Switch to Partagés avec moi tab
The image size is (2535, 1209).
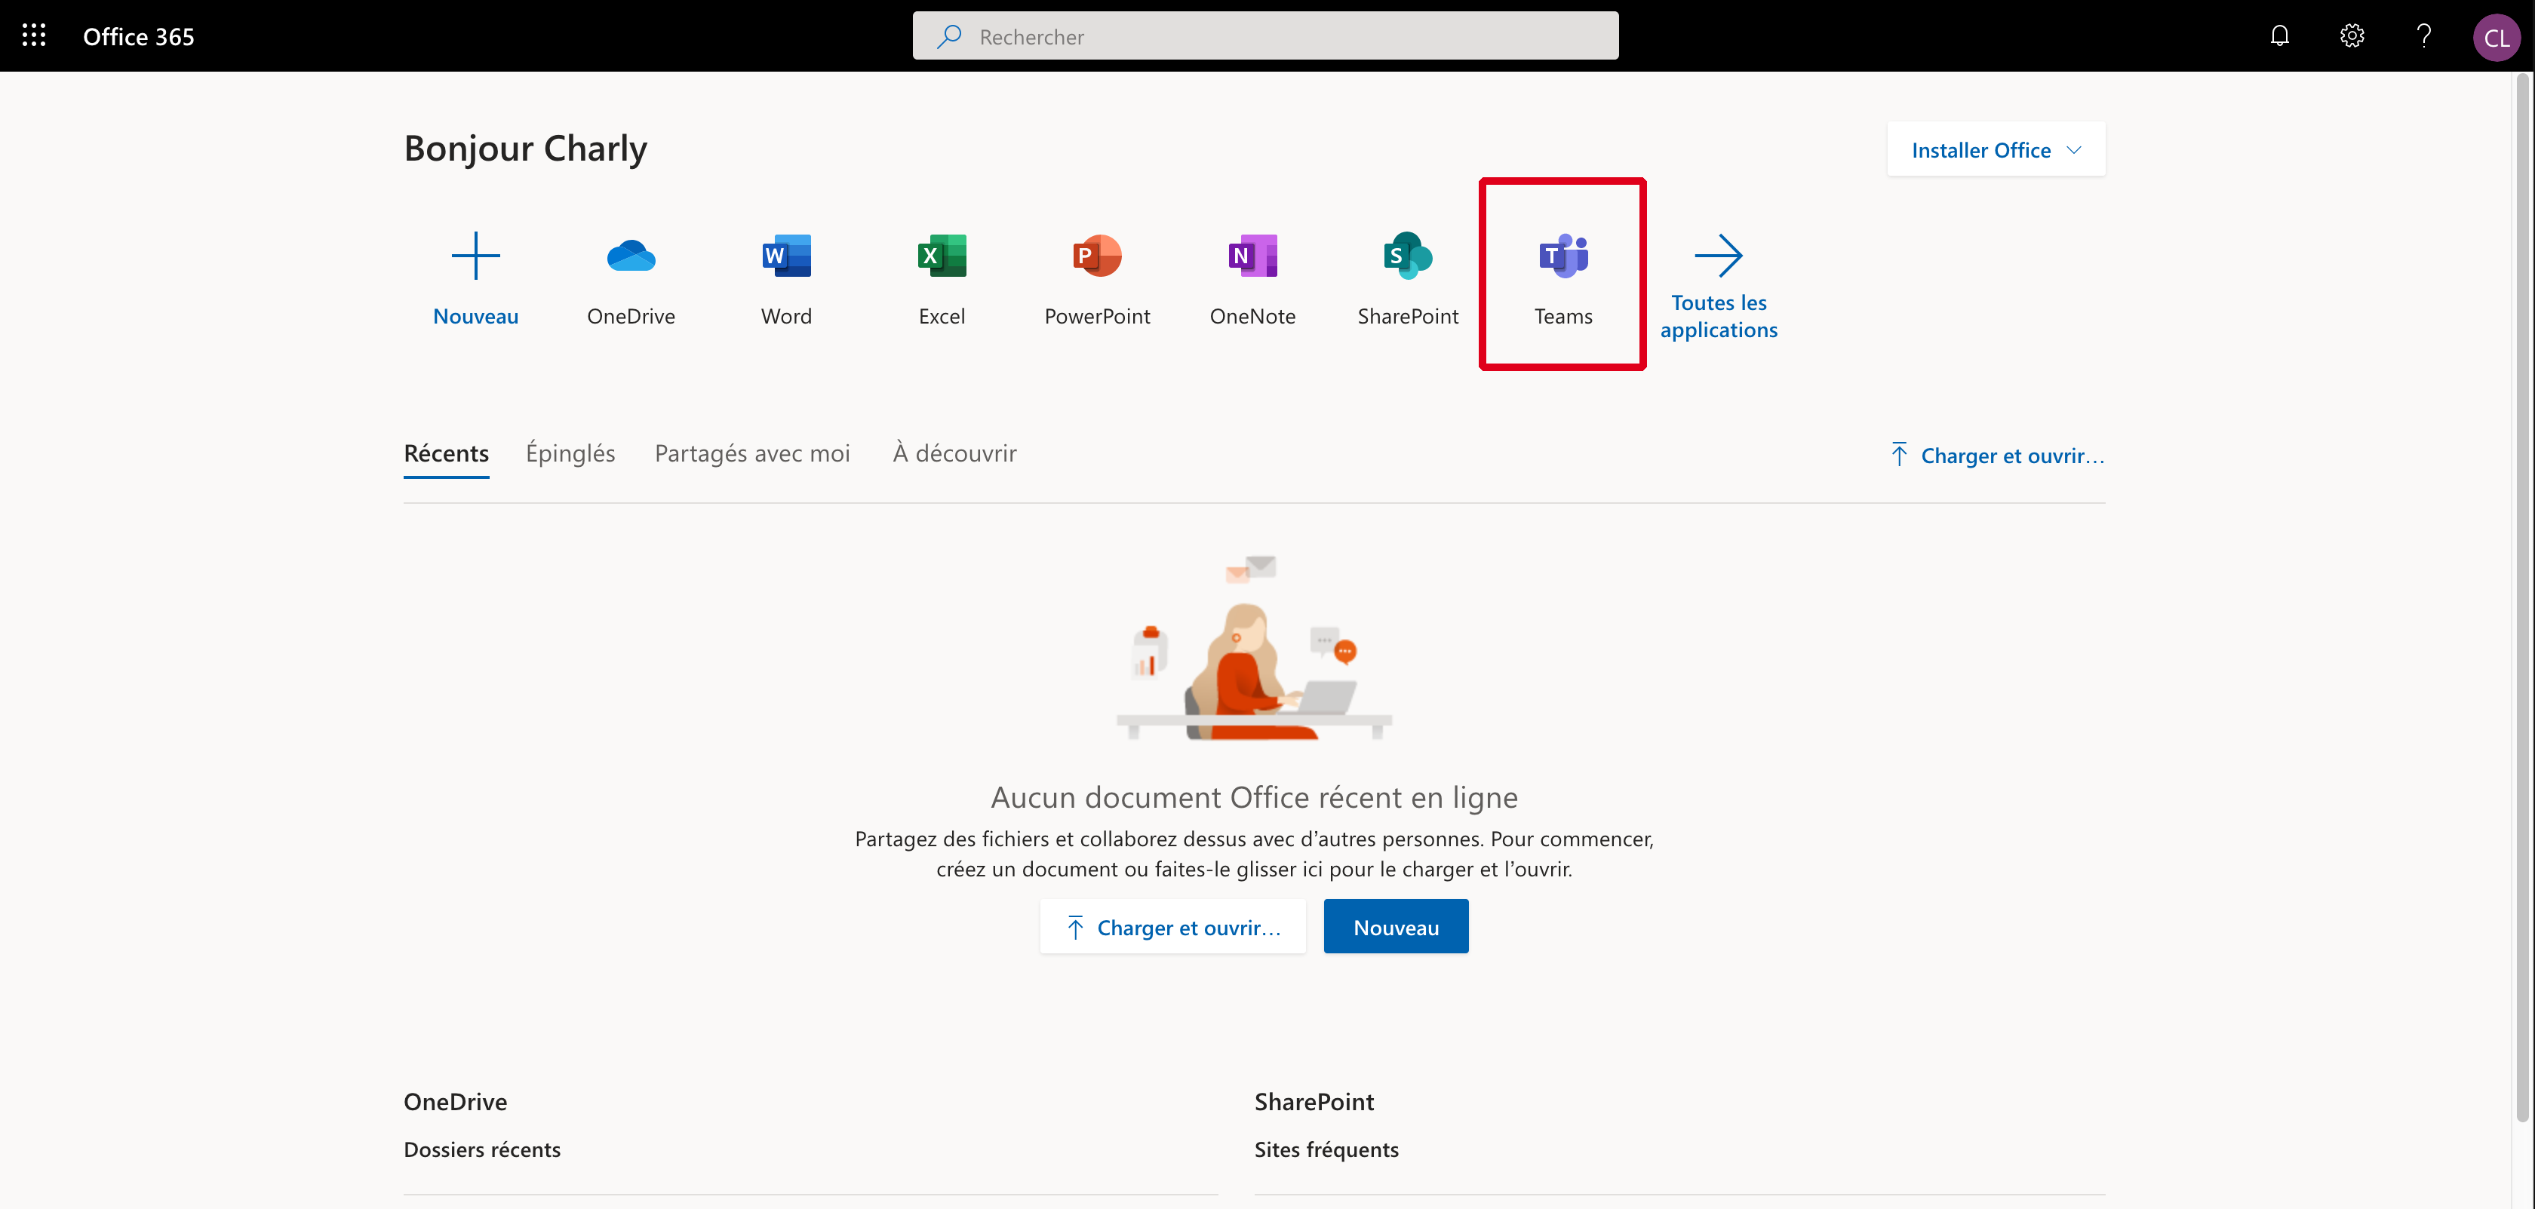click(752, 453)
